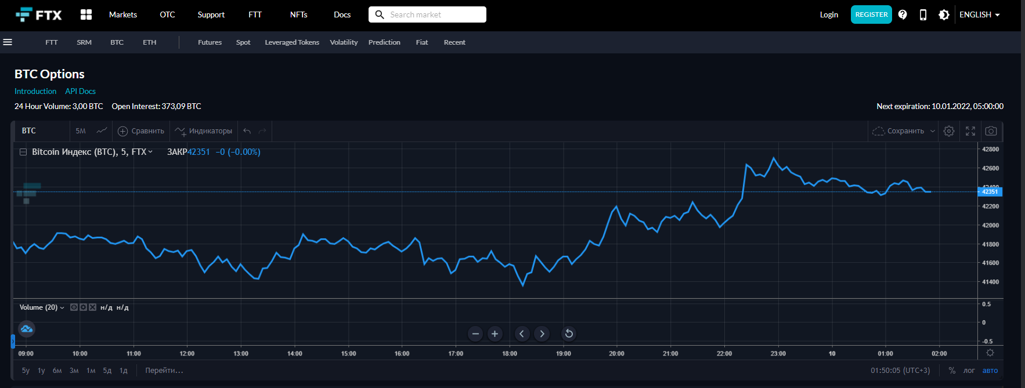Select the Futures tab
This screenshot has width=1025, height=388.
210,42
